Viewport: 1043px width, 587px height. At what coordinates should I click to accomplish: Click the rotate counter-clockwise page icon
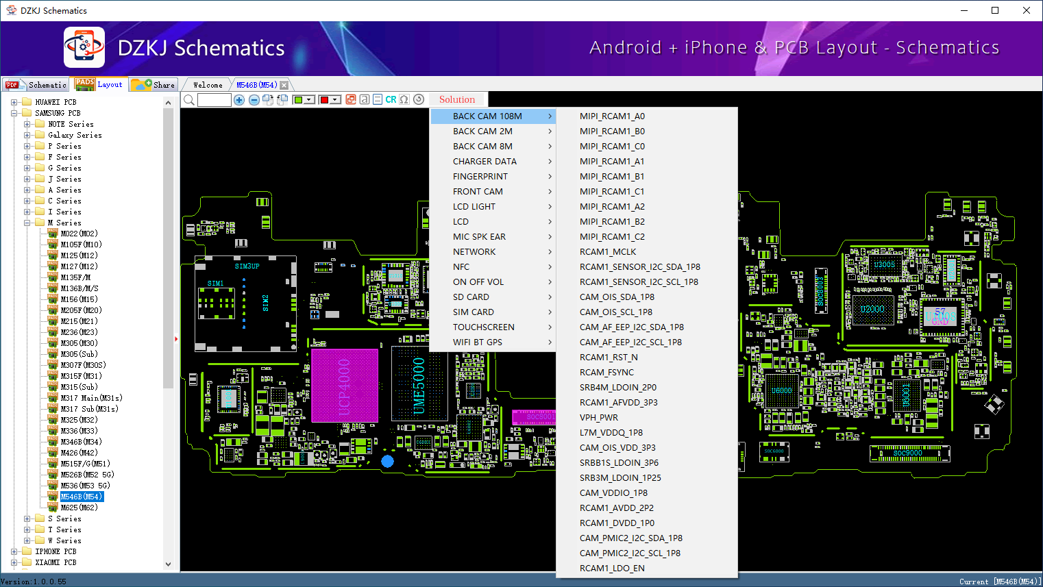pyautogui.click(x=282, y=100)
